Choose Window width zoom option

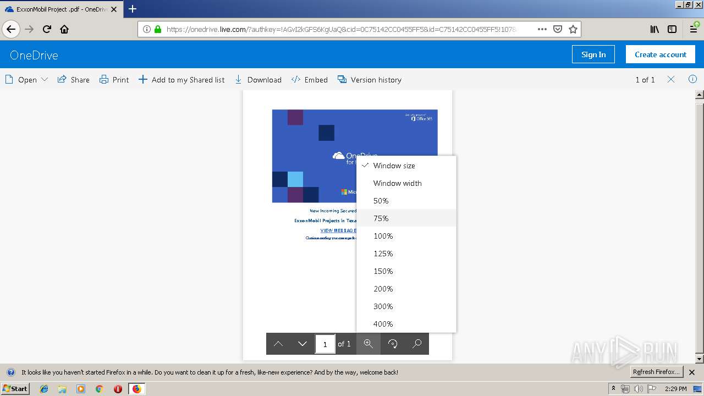(406, 183)
